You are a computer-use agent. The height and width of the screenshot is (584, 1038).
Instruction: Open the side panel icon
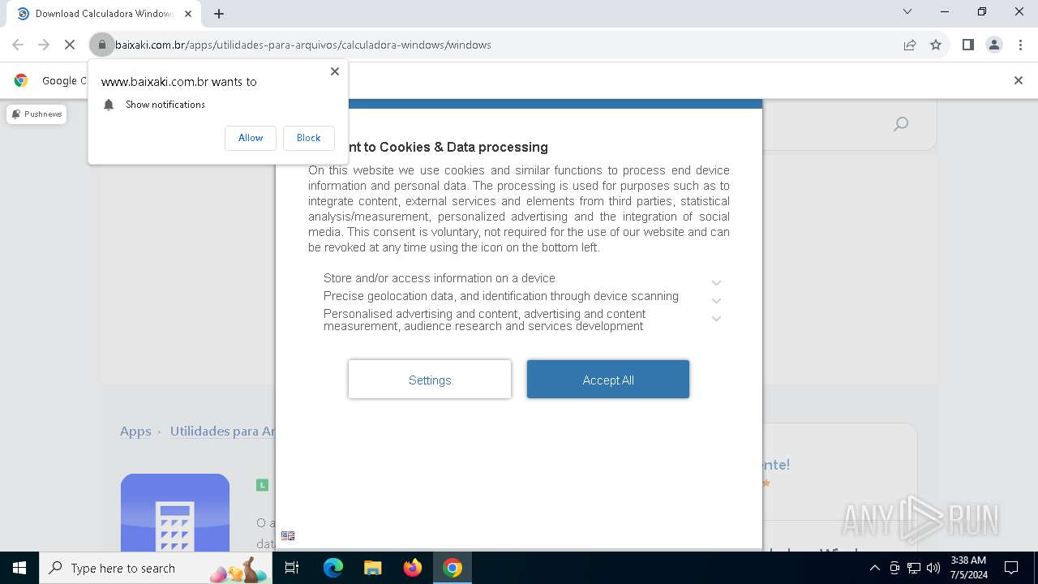click(967, 45)
